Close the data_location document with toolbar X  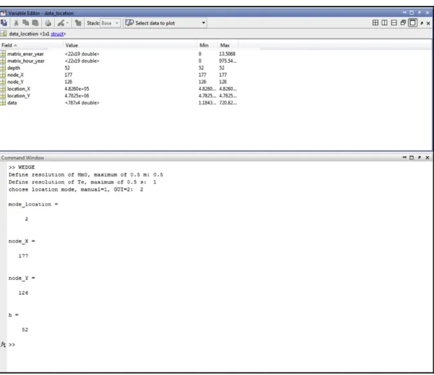428,23
